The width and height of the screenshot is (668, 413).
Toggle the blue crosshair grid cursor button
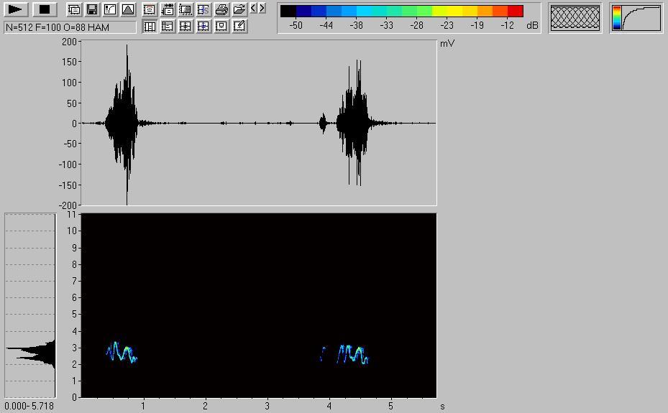(x=203, y=27)
